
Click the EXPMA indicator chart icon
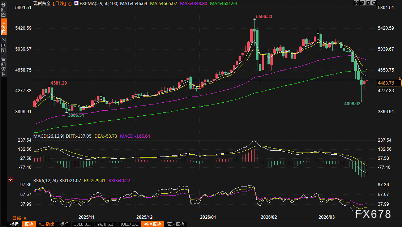[x=76, y=3]
